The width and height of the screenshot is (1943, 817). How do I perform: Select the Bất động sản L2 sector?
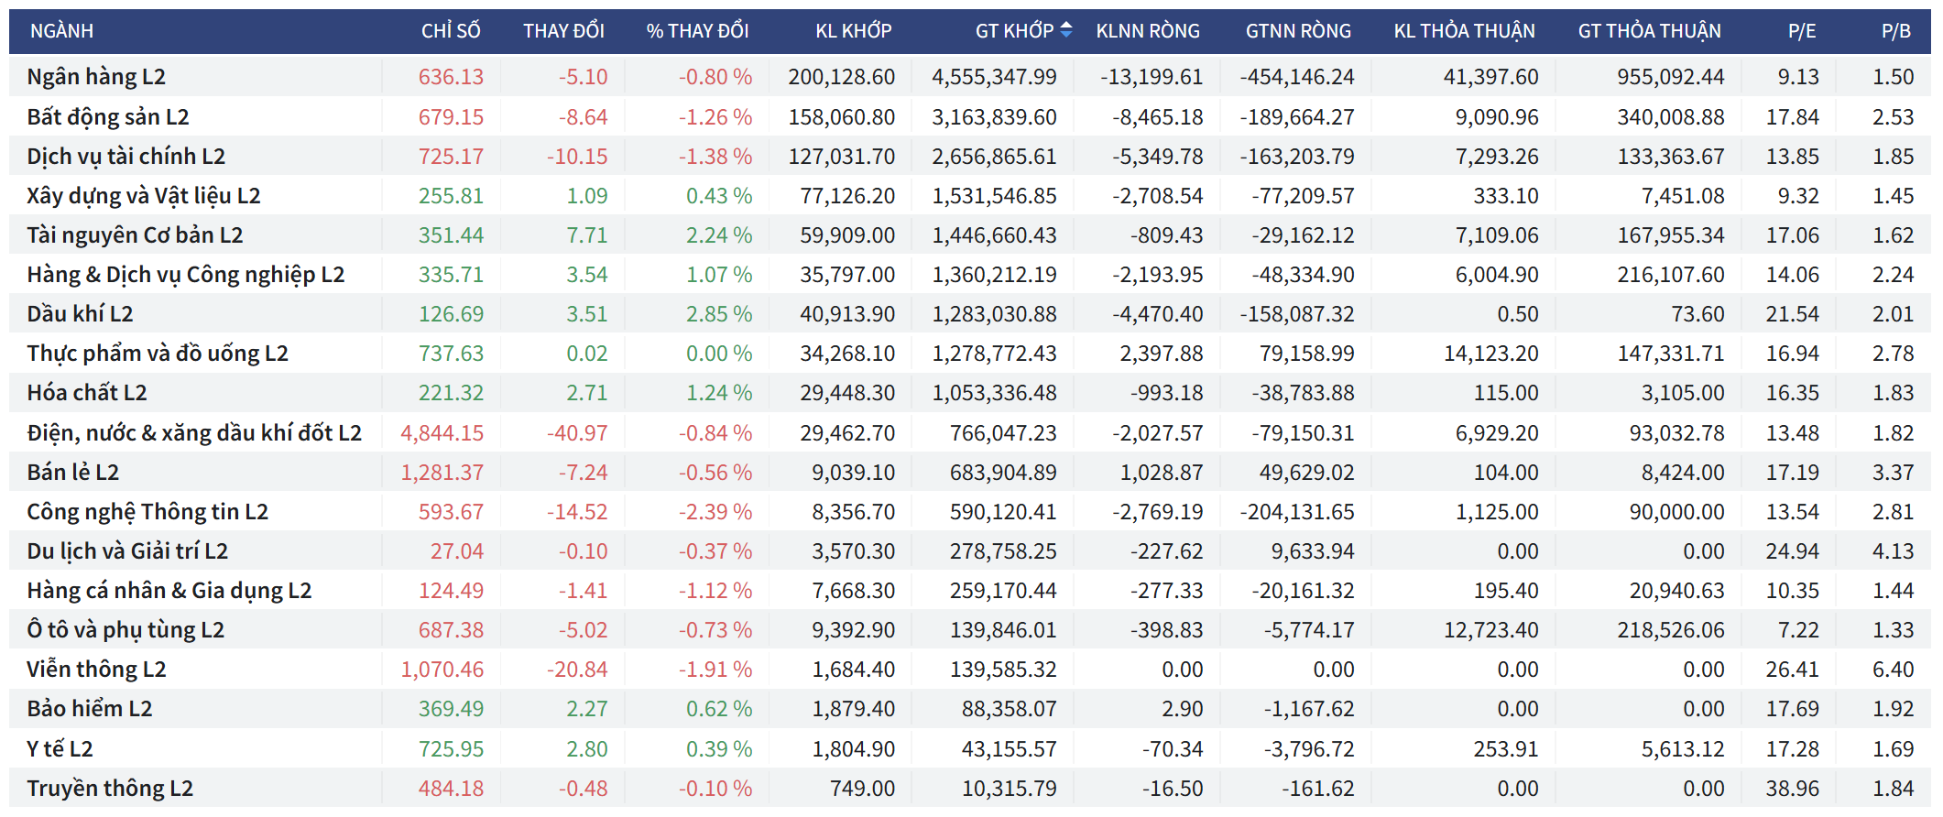pos(108,117)
